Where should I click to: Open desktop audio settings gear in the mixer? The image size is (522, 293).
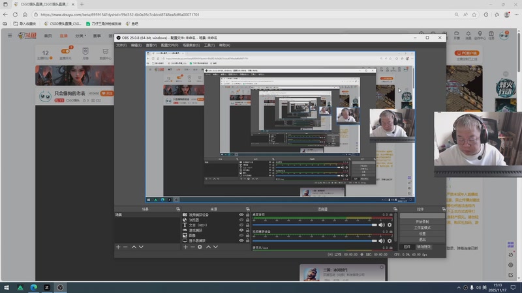(390, 225)
